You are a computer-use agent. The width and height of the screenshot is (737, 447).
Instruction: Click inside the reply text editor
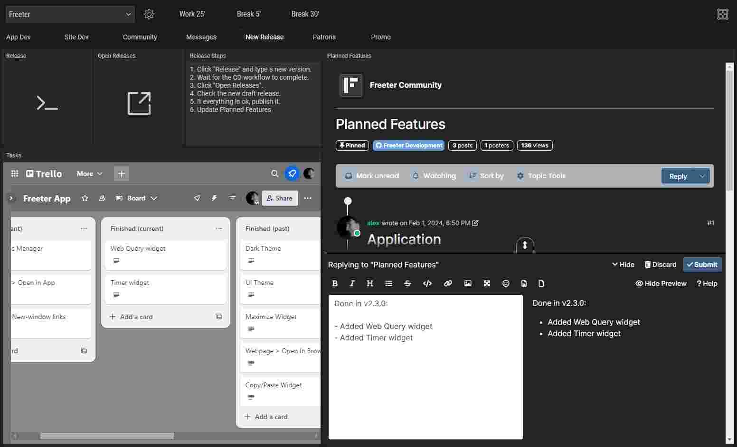(x=425, y=367)
